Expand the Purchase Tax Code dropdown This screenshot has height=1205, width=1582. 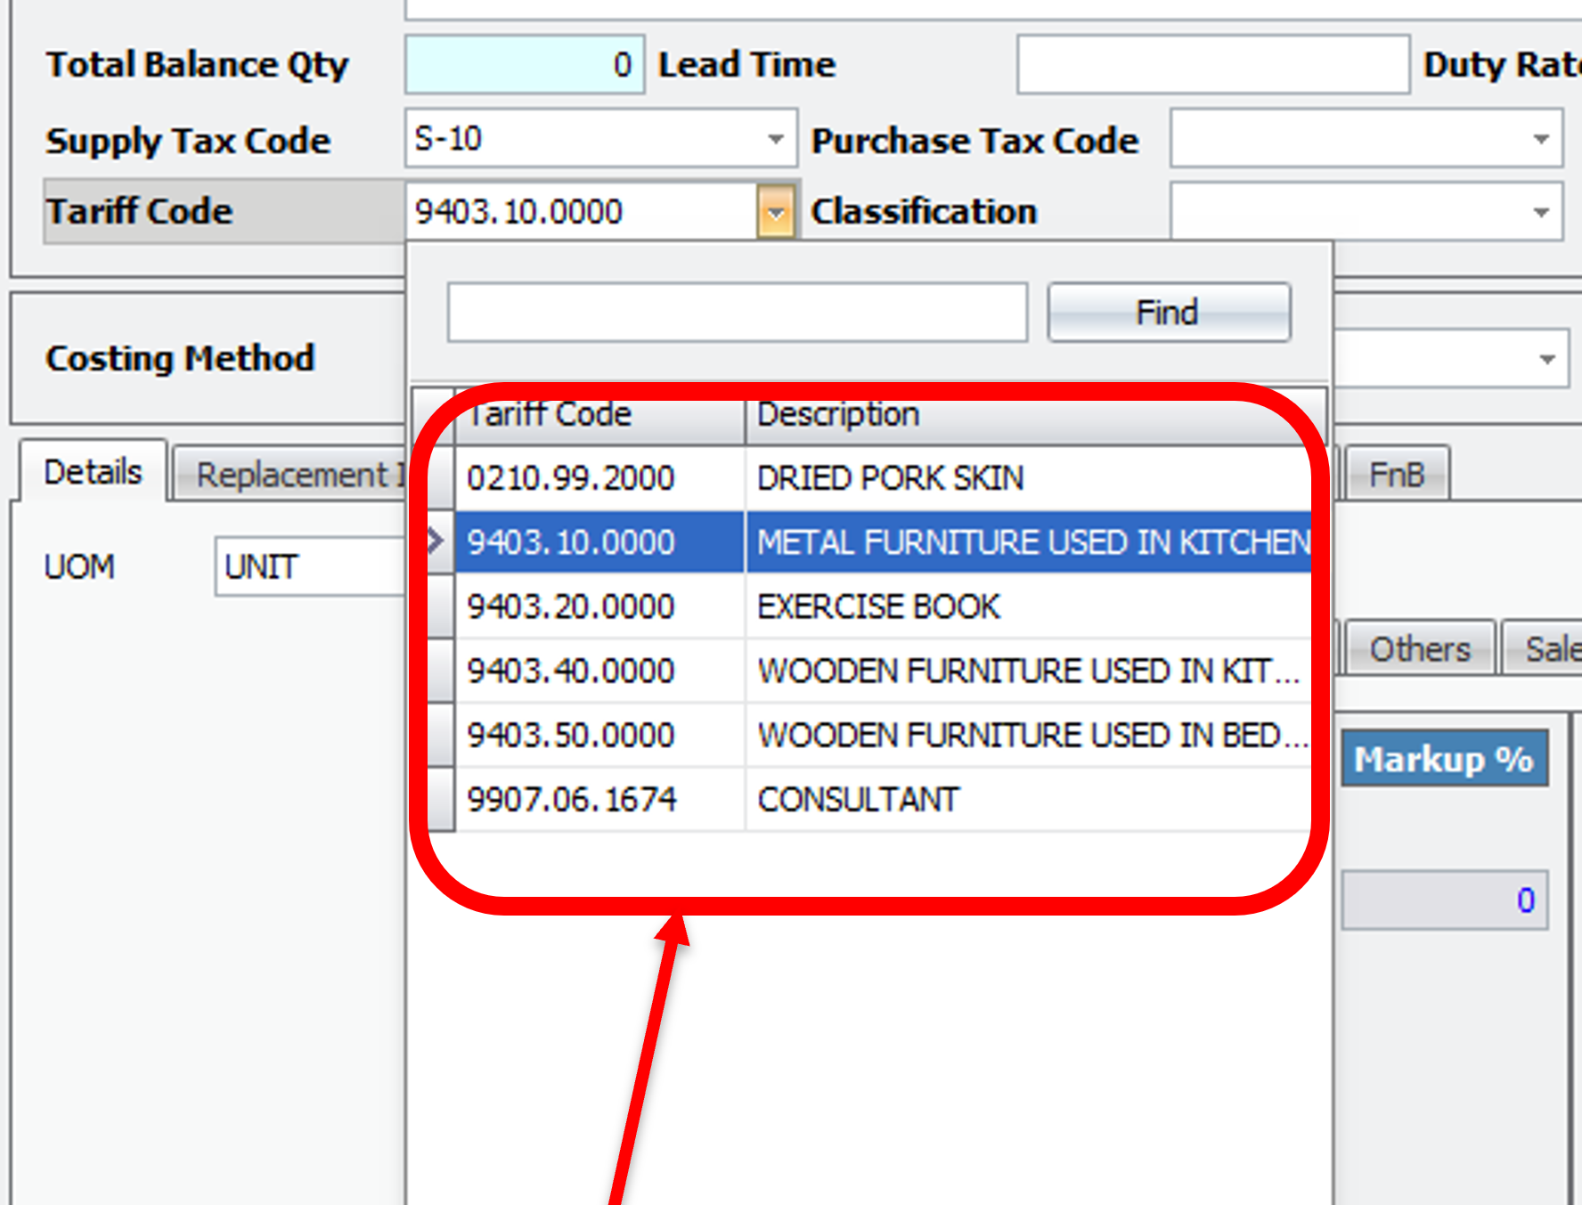click(1541, 139)
